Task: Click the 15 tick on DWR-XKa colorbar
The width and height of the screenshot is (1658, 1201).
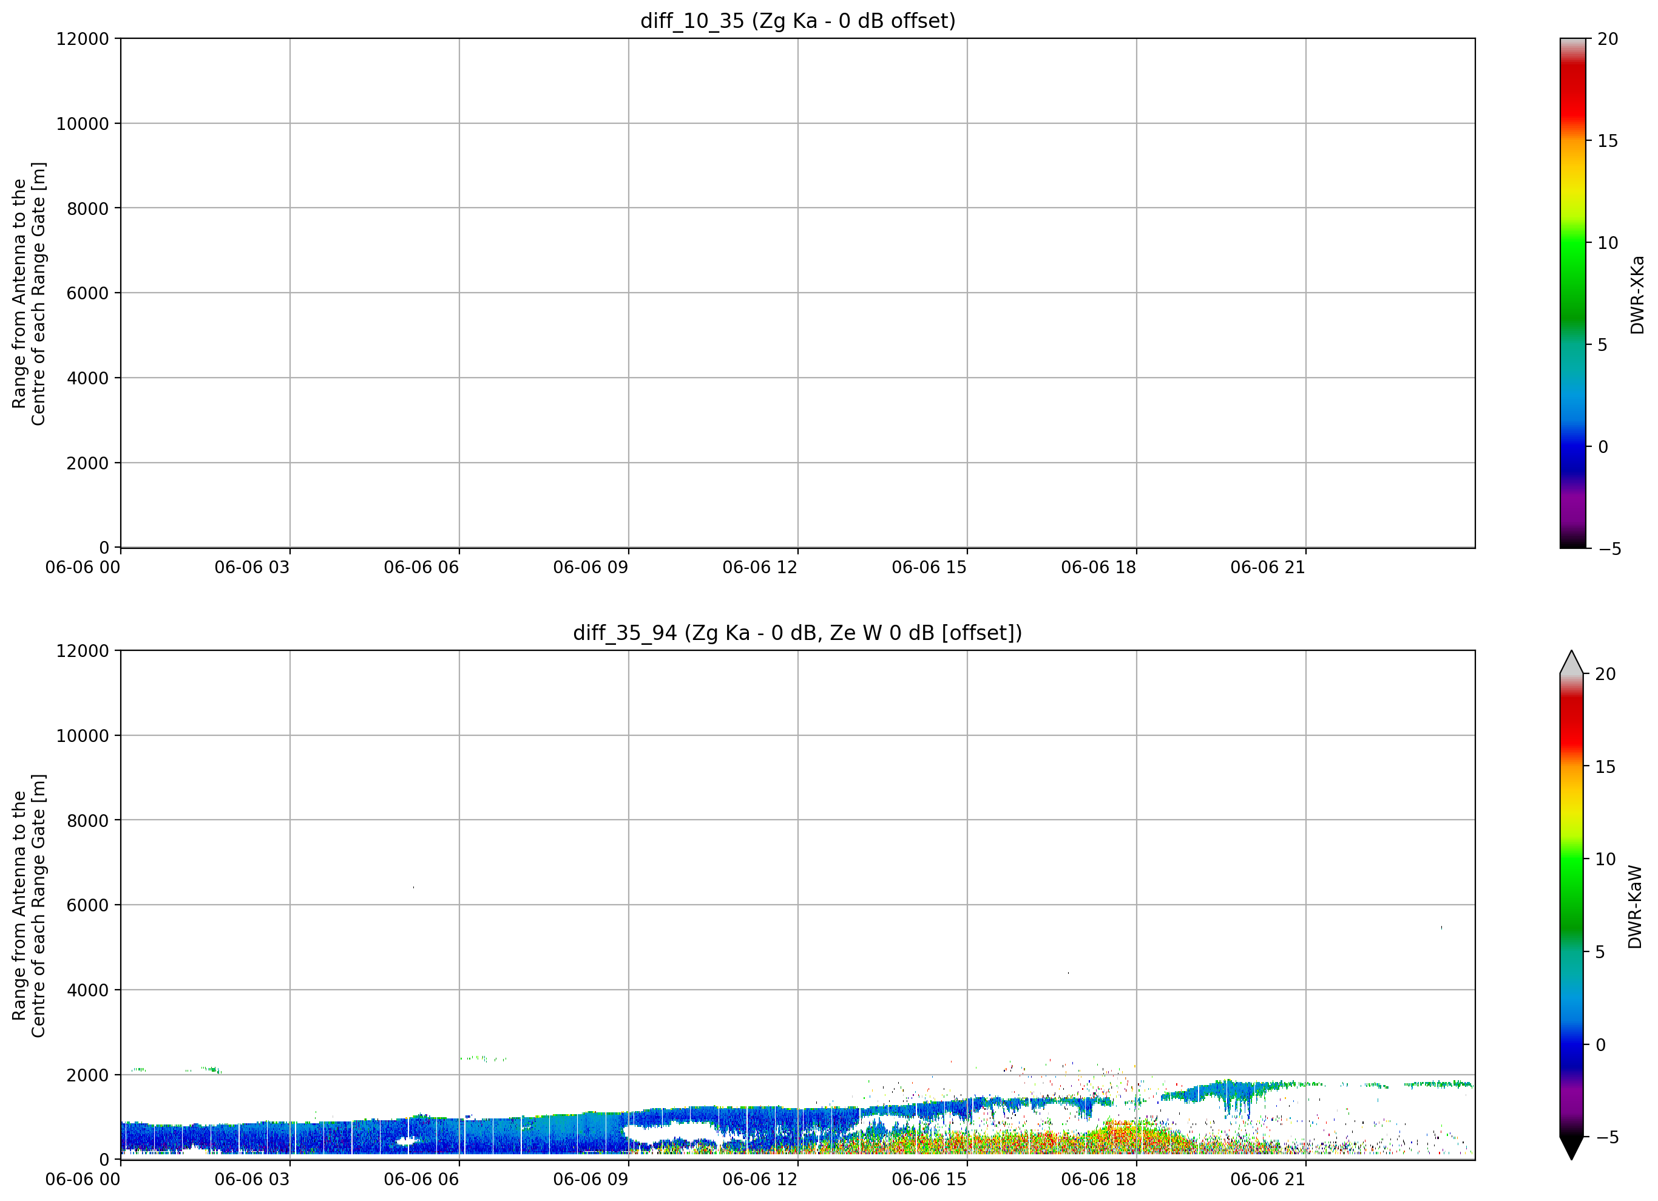Action: tap(1608, 141)
